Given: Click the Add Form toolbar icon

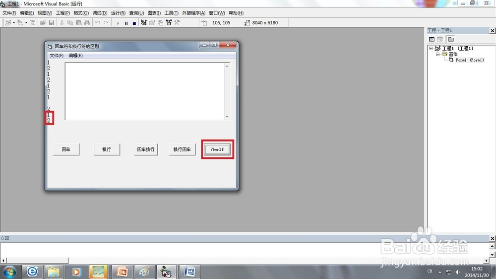Looking at the screenshot, I should pos(20,22).
